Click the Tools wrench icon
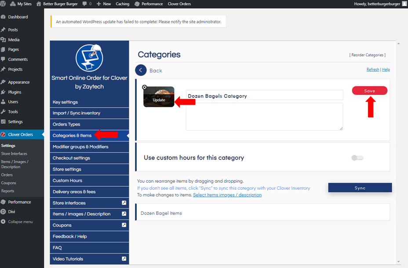The image size is (408, 268). click(x=3, y=112)
